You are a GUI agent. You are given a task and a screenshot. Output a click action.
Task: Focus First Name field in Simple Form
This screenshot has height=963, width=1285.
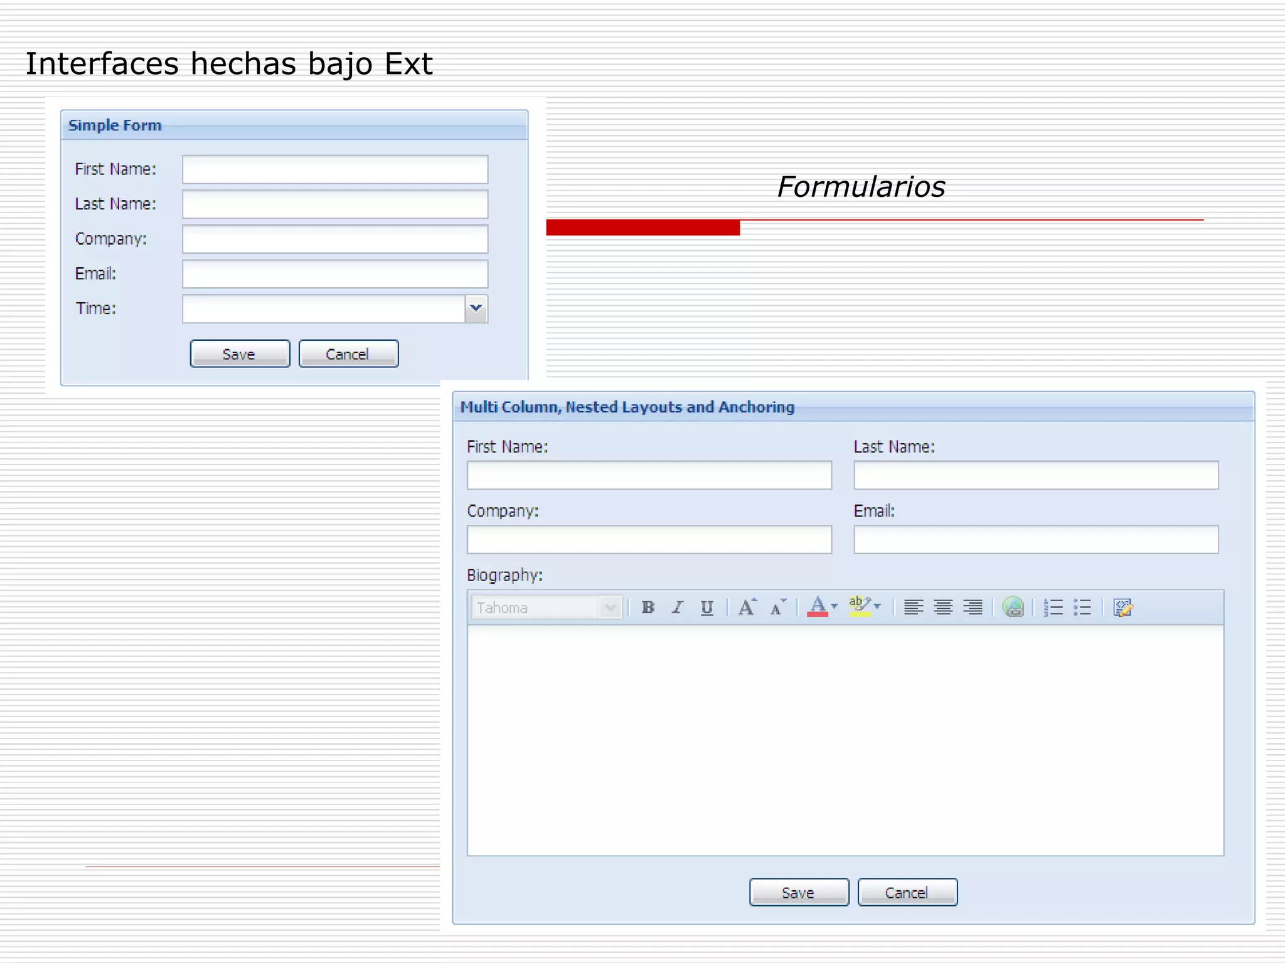click(335, 169)
